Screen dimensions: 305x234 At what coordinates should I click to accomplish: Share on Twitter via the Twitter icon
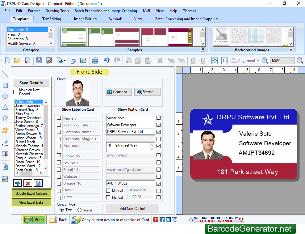pos(168,220)
